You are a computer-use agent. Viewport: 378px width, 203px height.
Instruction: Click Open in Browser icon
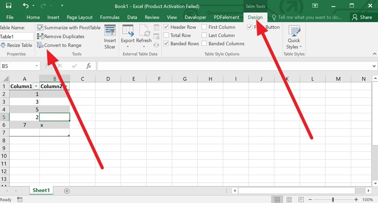point(157,37)
